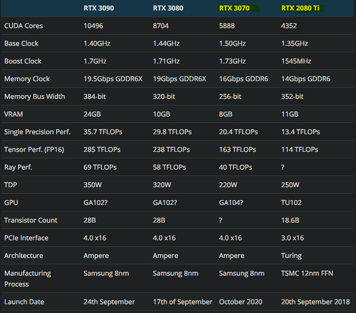Select the Memory Clock row label

click(x=27, y=79)
